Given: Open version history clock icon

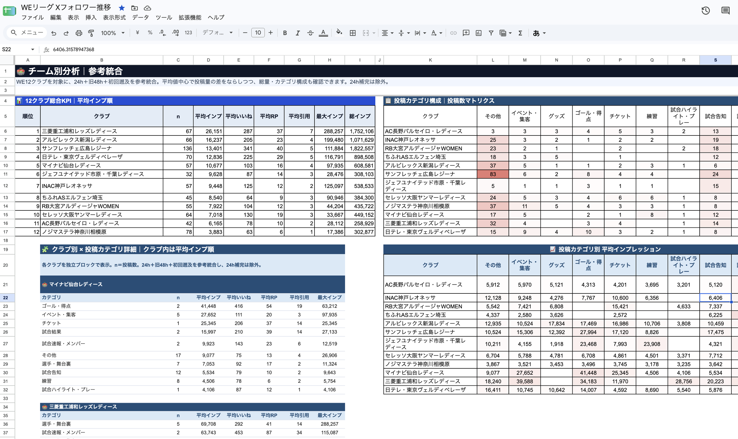Looking at the screenshot, I should click(x=706, y=11).
